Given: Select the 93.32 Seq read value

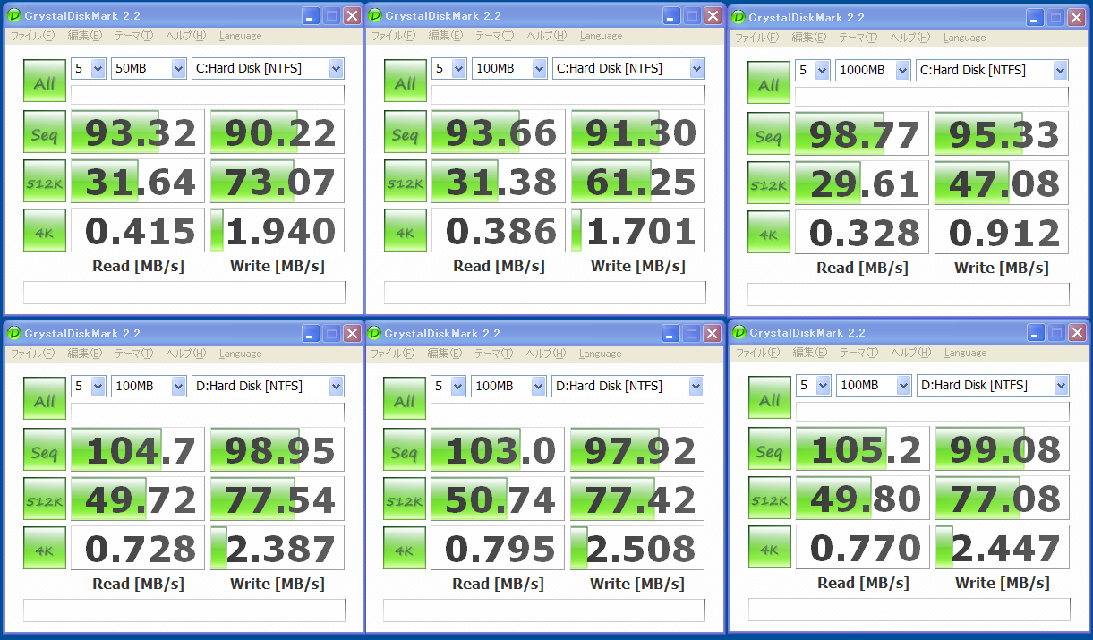Looking at the screenshot, I should [138, 132].
